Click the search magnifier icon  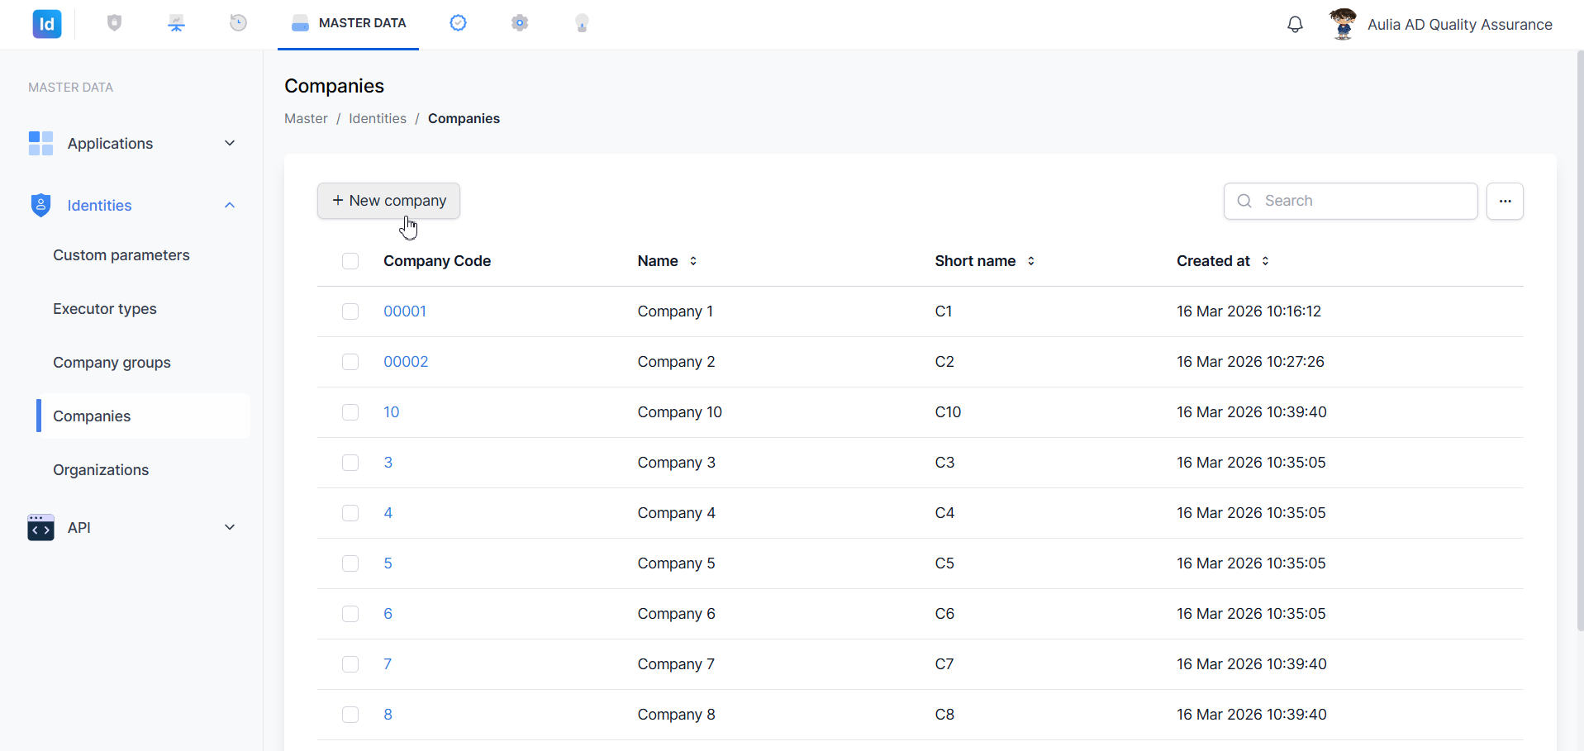1244,201
